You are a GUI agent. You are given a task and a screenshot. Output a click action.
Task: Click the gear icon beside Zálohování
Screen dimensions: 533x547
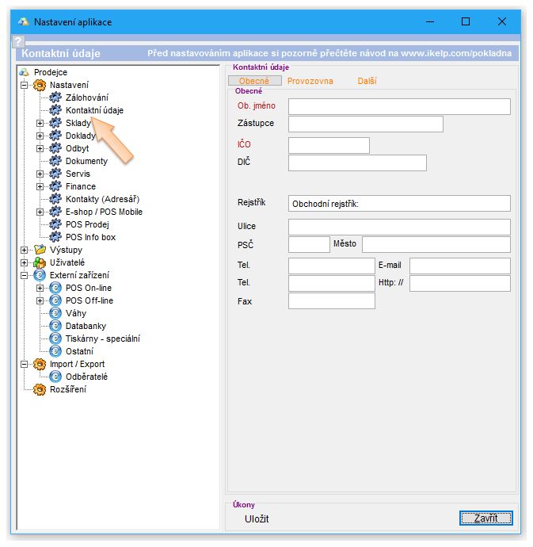[x=55, y=98]
